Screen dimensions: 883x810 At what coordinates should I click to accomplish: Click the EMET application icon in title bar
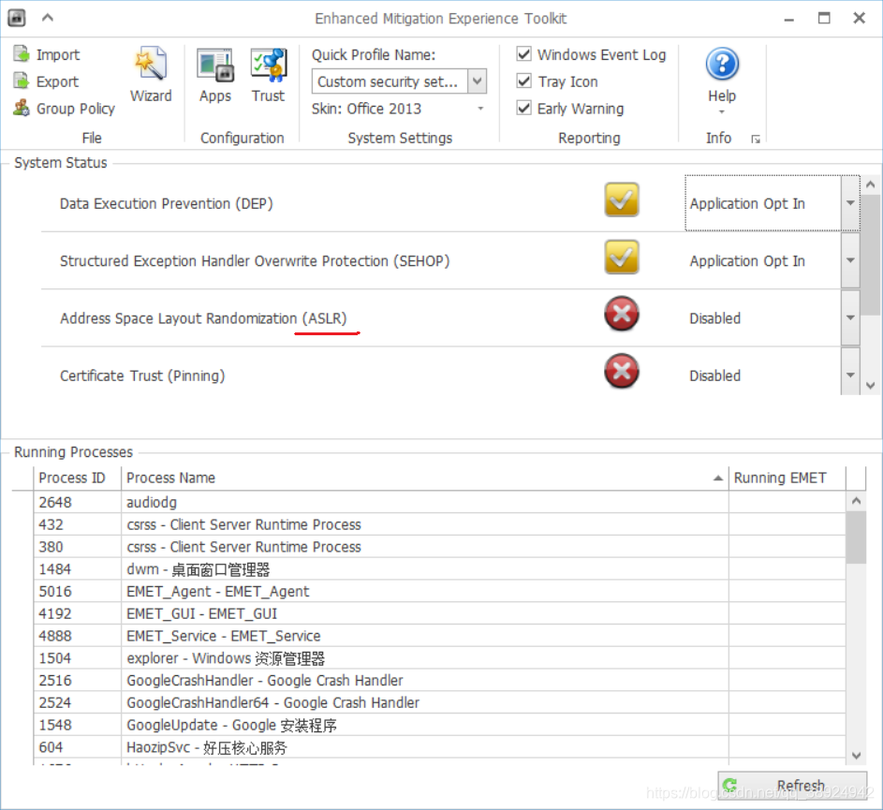pyautogui.click(x=16, y=18)
